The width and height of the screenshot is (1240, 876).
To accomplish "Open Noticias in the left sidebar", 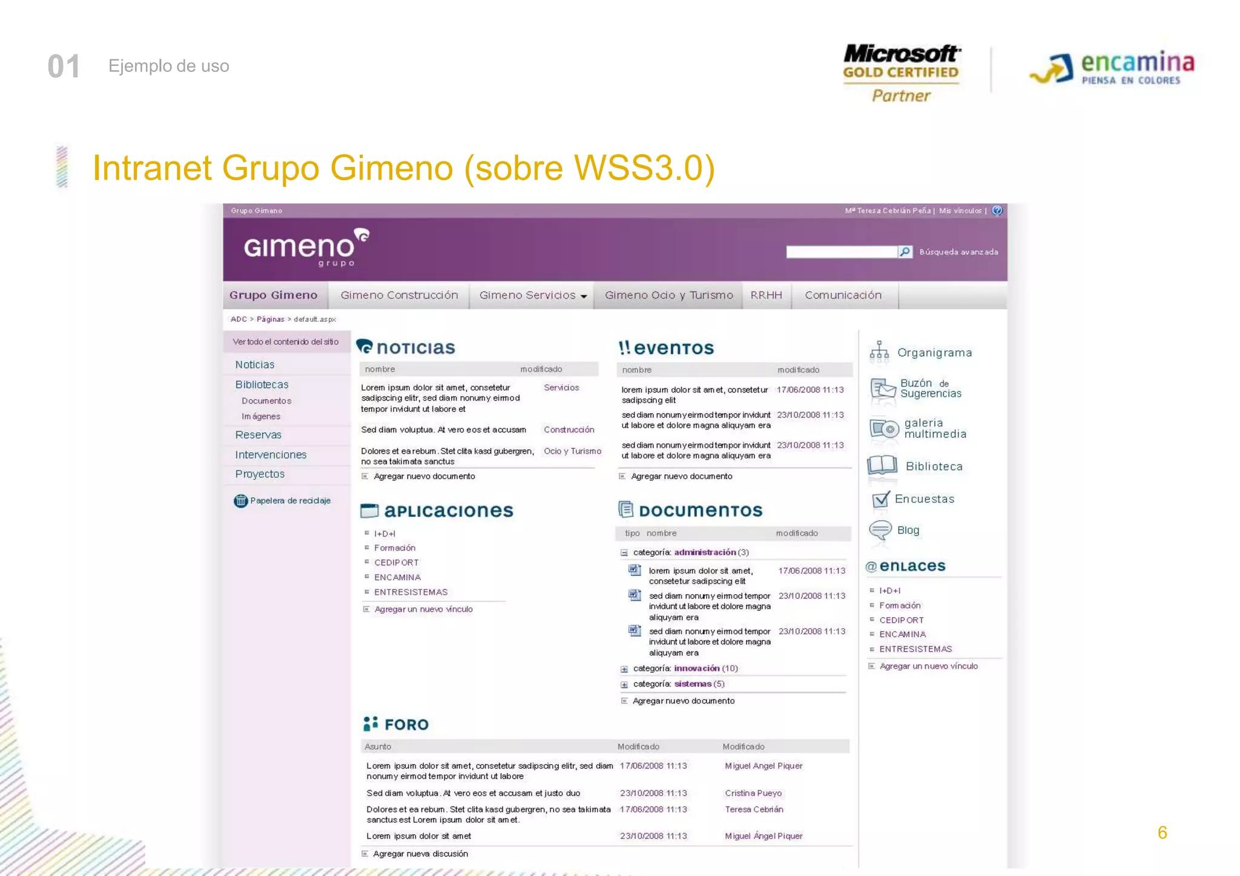I will 255,365.
